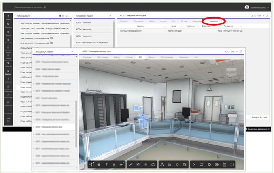Select 'MZ50 - Отдел продаж мясных' row
The image size is (274, 173).
[x=93, y=43]
